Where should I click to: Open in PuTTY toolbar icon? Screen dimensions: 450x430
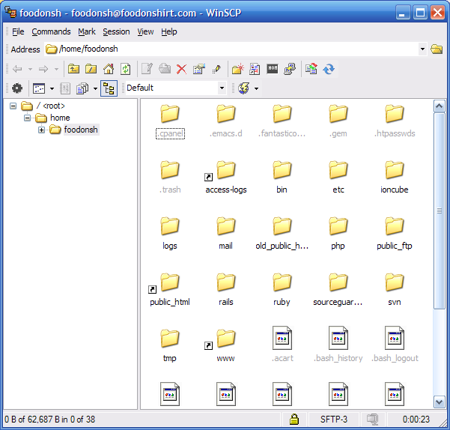click(x=290, y=69)
